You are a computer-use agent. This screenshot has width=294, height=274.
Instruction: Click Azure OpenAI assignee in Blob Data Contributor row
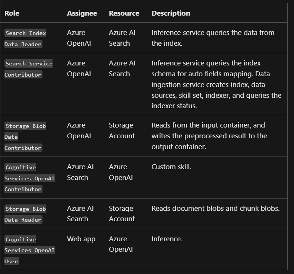[x=79, y=130]
